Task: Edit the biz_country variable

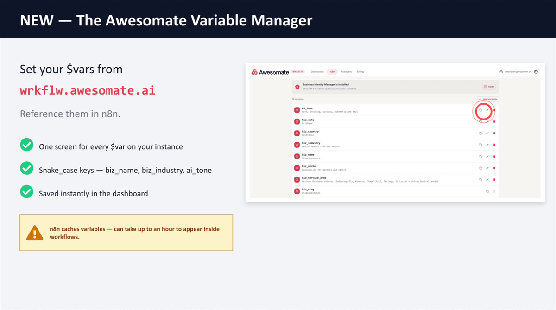Action: click(x=487, y=133)
